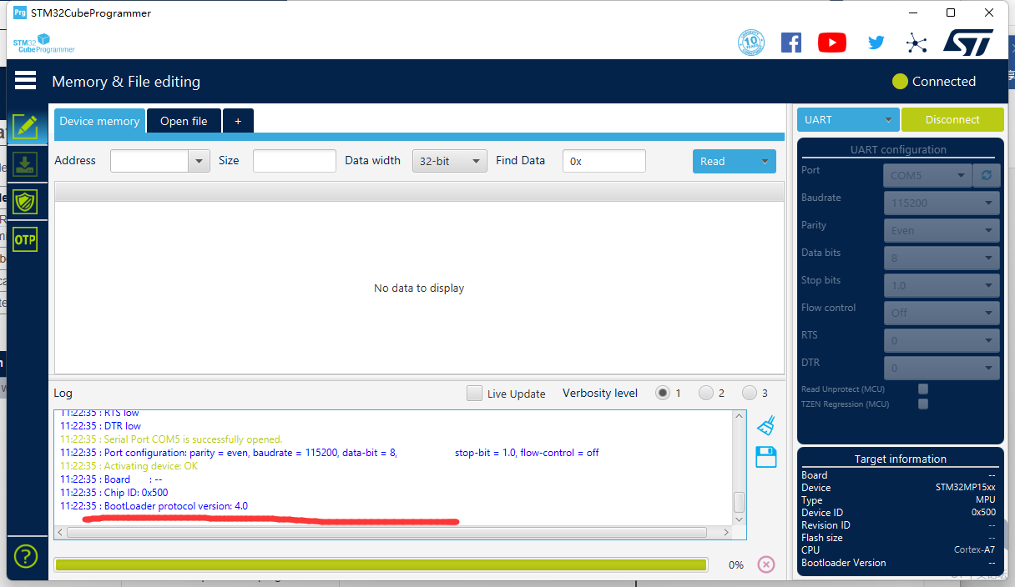Open the RTS dropdown
This screenshot has width=1015, height=587.
click(942, 340)
